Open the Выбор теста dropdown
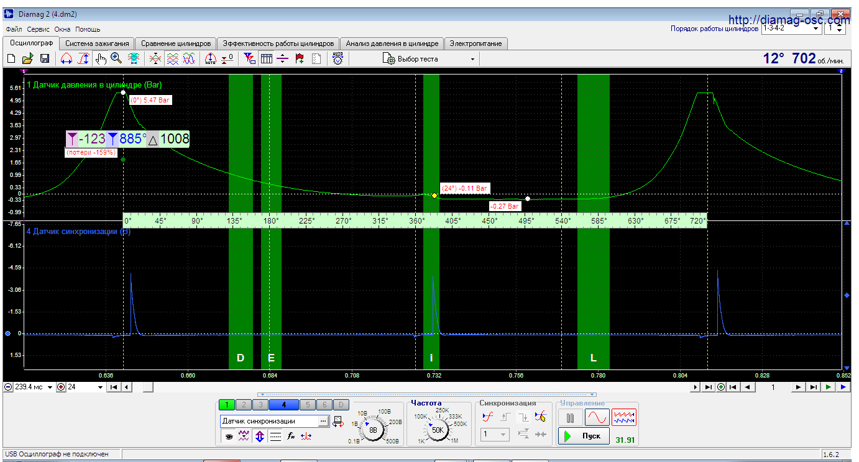Viewport: 859px width, 462px height. (x=429, y=59)
